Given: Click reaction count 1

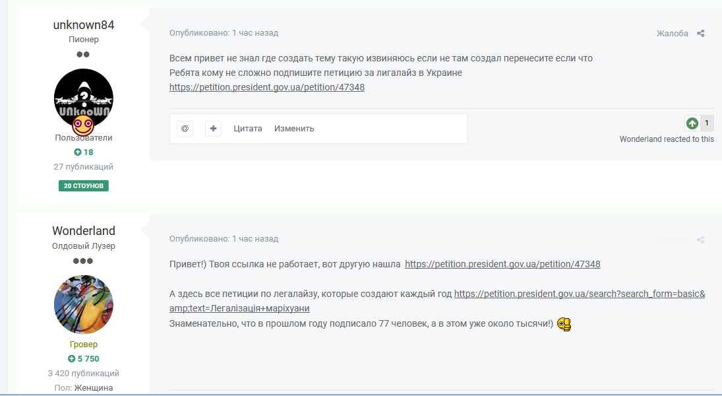Looking at the screenshot, I should (706, 123).
